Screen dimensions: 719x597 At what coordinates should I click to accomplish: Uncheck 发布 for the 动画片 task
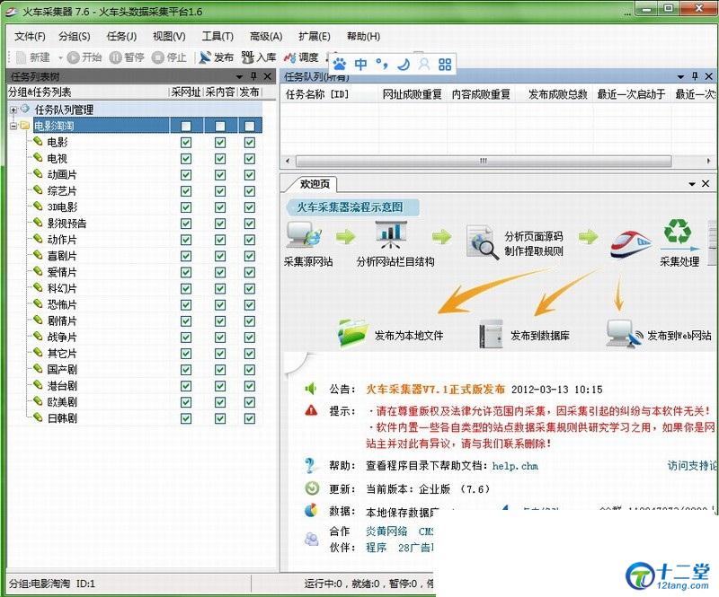click(x=250, y=175)
